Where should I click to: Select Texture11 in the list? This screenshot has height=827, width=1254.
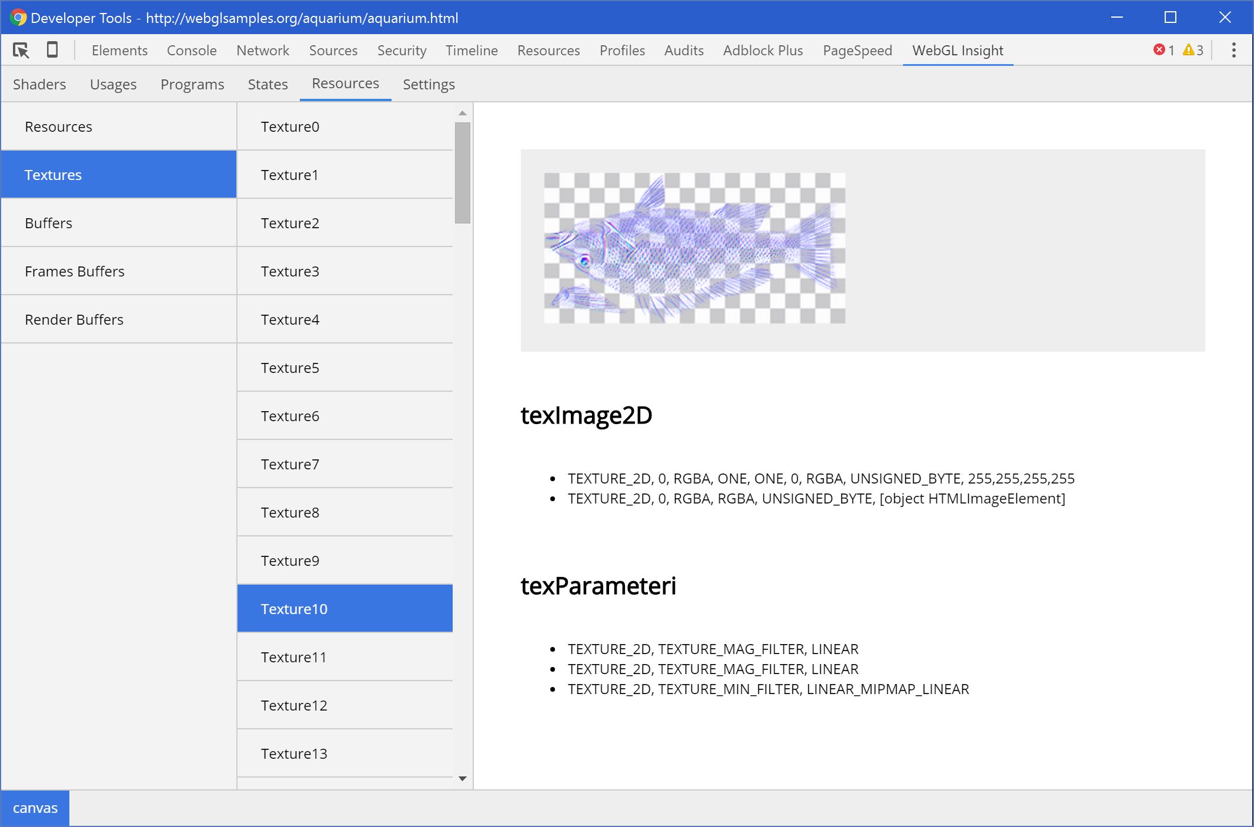click(x=293, y=657)
